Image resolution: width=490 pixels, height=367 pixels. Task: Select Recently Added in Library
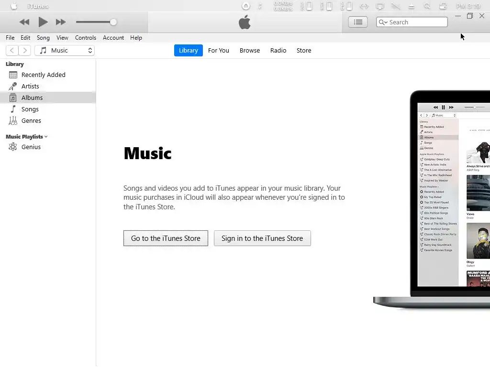[48, 75]
